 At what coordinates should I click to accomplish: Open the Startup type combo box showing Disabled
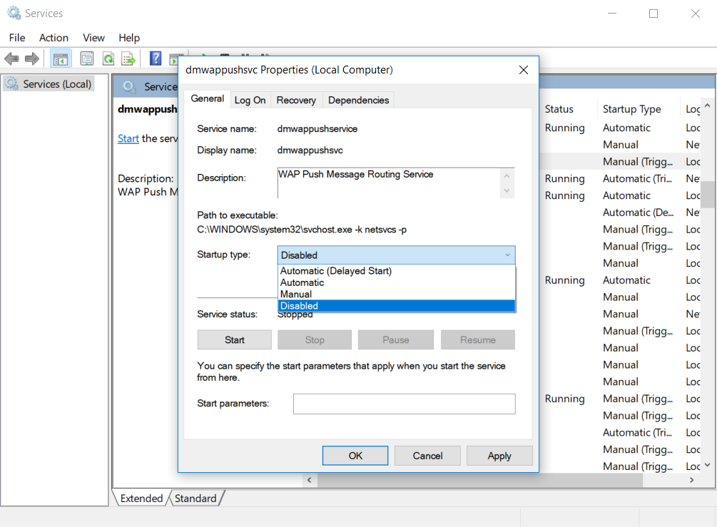(396, 255)
